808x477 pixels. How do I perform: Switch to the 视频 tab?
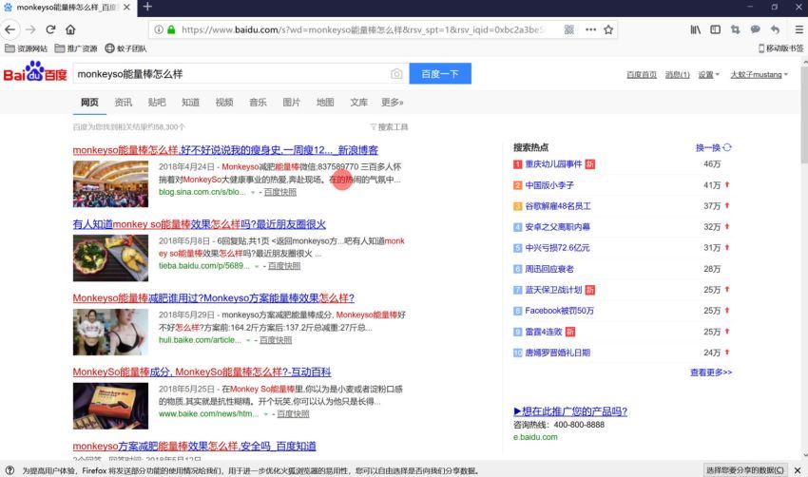tap(224, 103)
